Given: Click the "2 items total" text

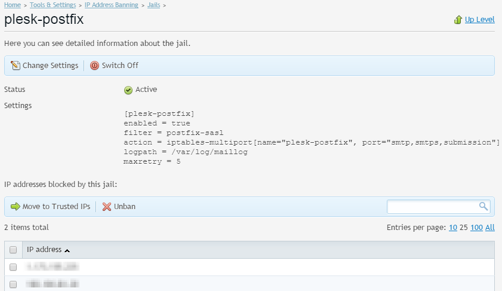Looking at the screenshot, I should [x=26, y=228].
